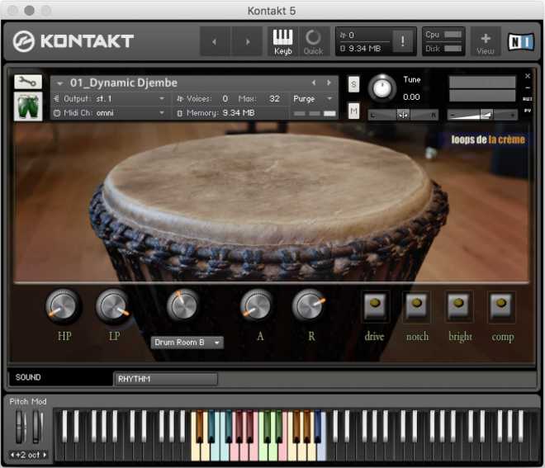Click the A attack knob

pos(256,305)
